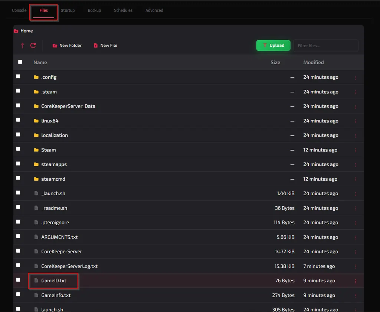Open the options menu for .config
The image size is (380, 312).
pyautogui.click(x=356, y=78)
